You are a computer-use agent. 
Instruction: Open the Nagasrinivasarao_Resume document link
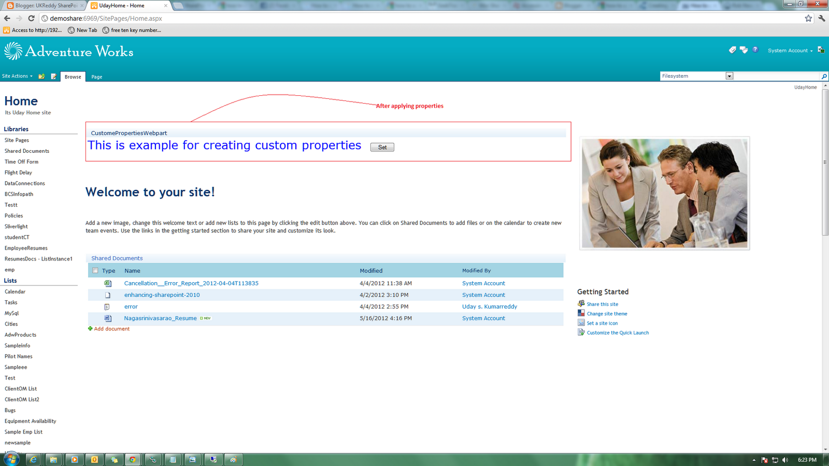click(160, 318)
